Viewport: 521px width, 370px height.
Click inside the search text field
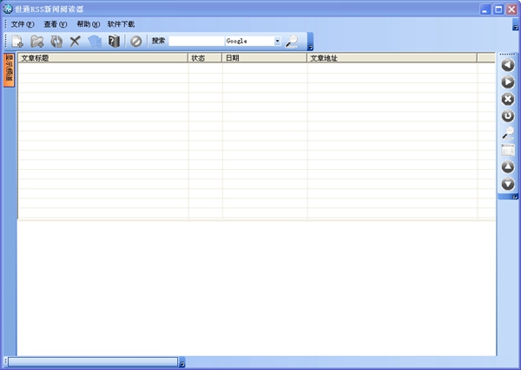point(195,41)
